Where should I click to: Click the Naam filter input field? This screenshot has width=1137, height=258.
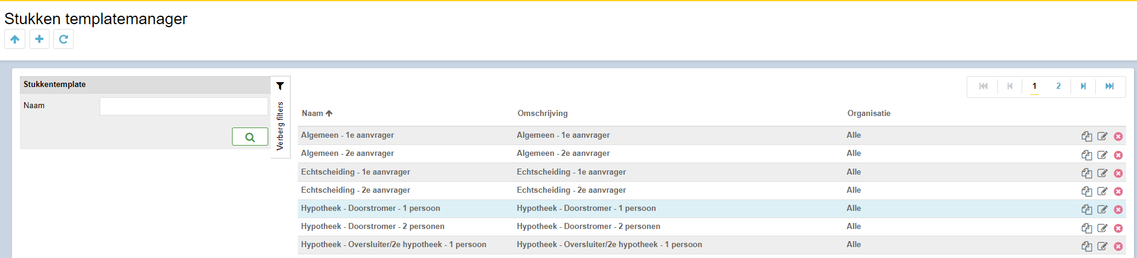click(184, 106)
